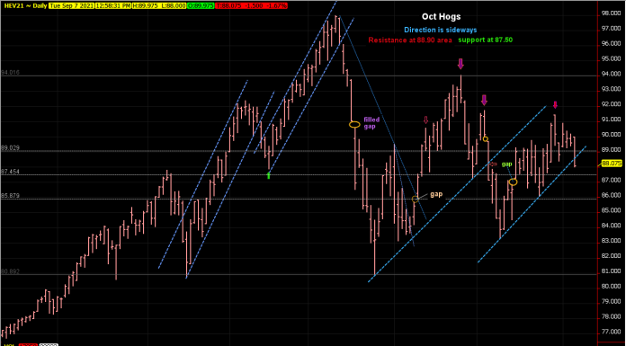Select the small hollow red down arrow near 91
The height and width of the screenshot is (346, 626).
click(x=425, y=120)
